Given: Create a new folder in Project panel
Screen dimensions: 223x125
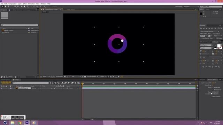Looking at the screenshot, I should click(x=5, y=77).
